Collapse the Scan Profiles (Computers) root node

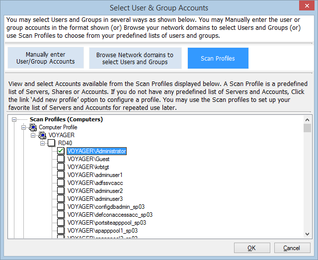[14, 119]
